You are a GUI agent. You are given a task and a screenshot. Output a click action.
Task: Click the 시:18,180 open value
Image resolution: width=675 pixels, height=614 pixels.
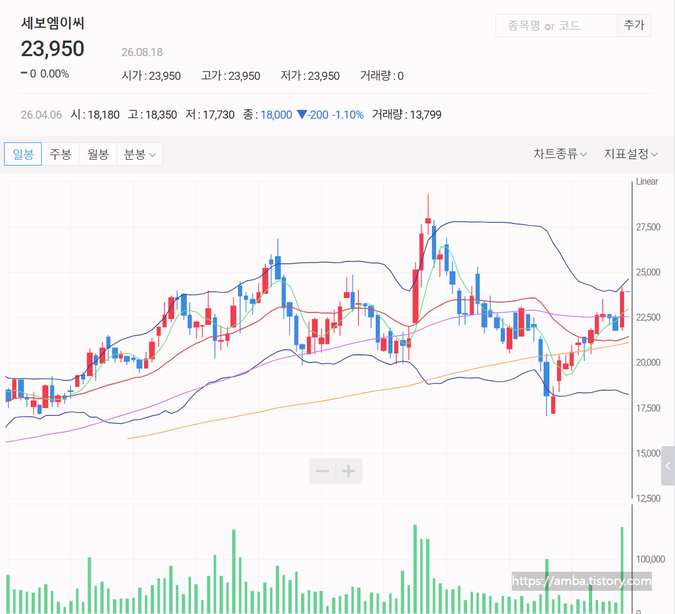coord(95,115)
